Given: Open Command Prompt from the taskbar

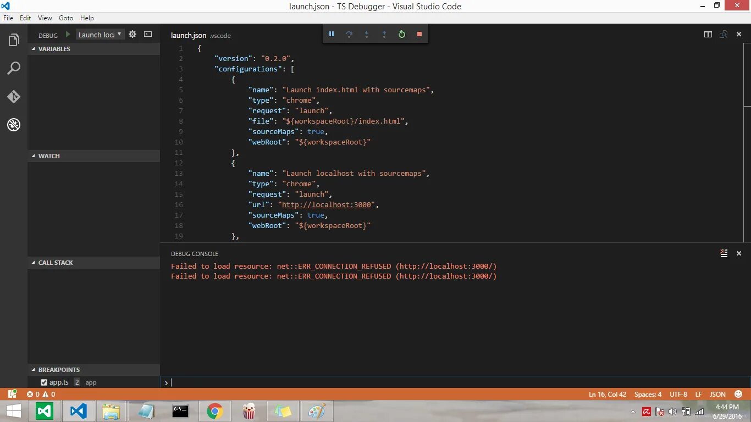Looking at the screenshot, I should pyautogui.click(x=180, y=412).
